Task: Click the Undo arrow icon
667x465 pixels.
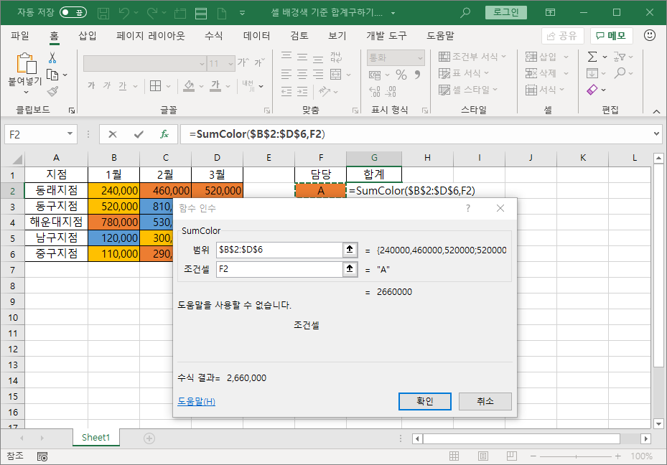Action: pos(123,13)
